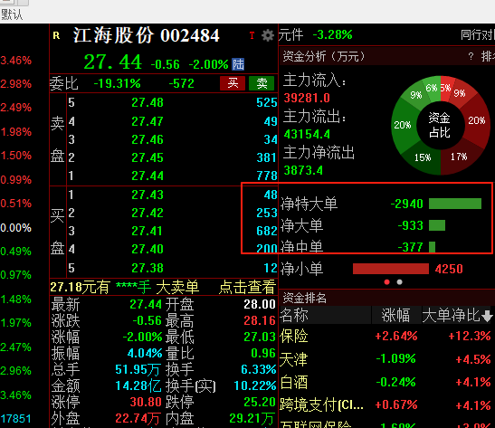Click the red 净小单 4250 bar
Screen dimensions: 495x428
[391, 269]
